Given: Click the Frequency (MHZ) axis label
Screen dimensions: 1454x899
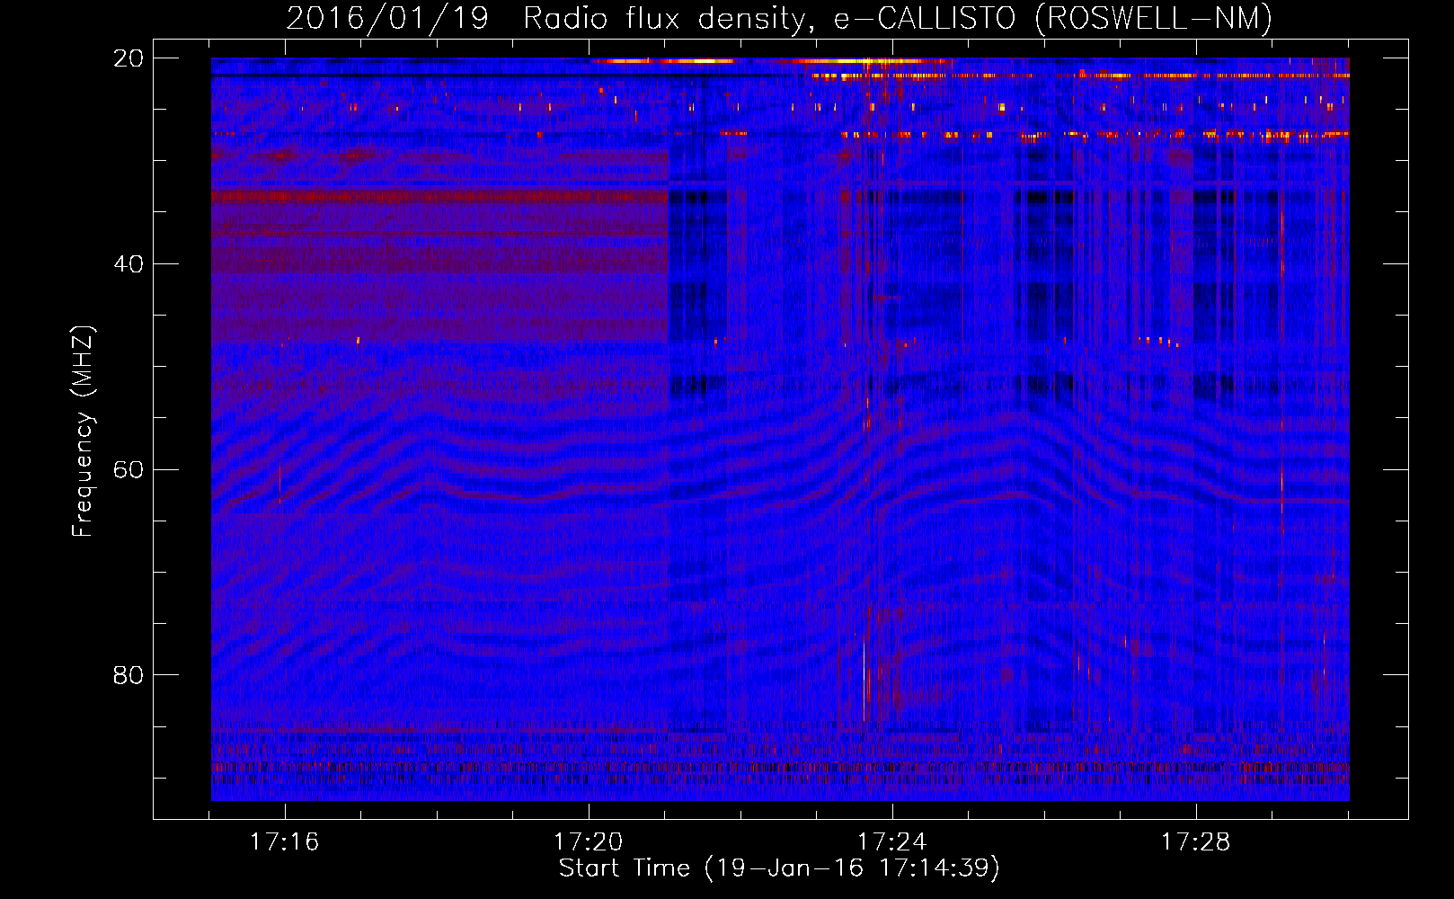Looking at the screenshot, I should click(x=83, y=432).
